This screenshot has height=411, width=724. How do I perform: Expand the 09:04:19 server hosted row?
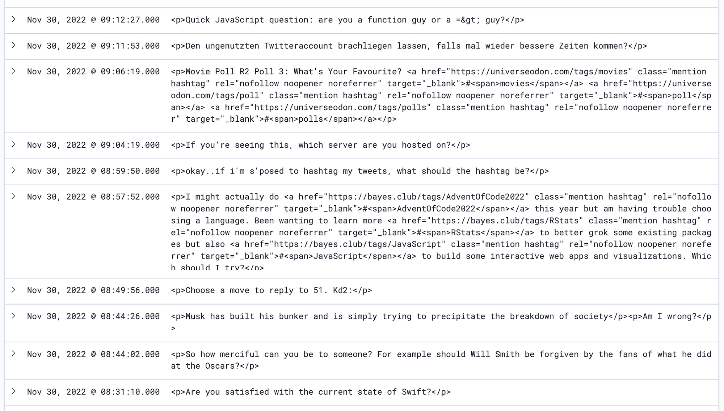coord(13,144)
